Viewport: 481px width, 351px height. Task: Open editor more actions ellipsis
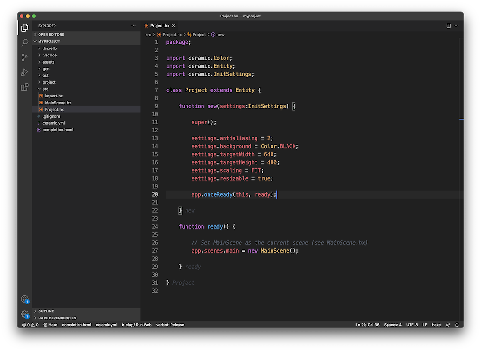[457, 26]
